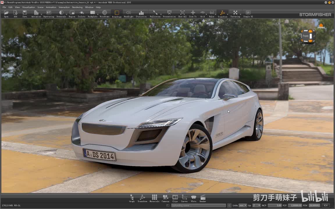Open the Up axis Z dropdown
Viewport: 335px width, 209px height.
click(256, 206)
